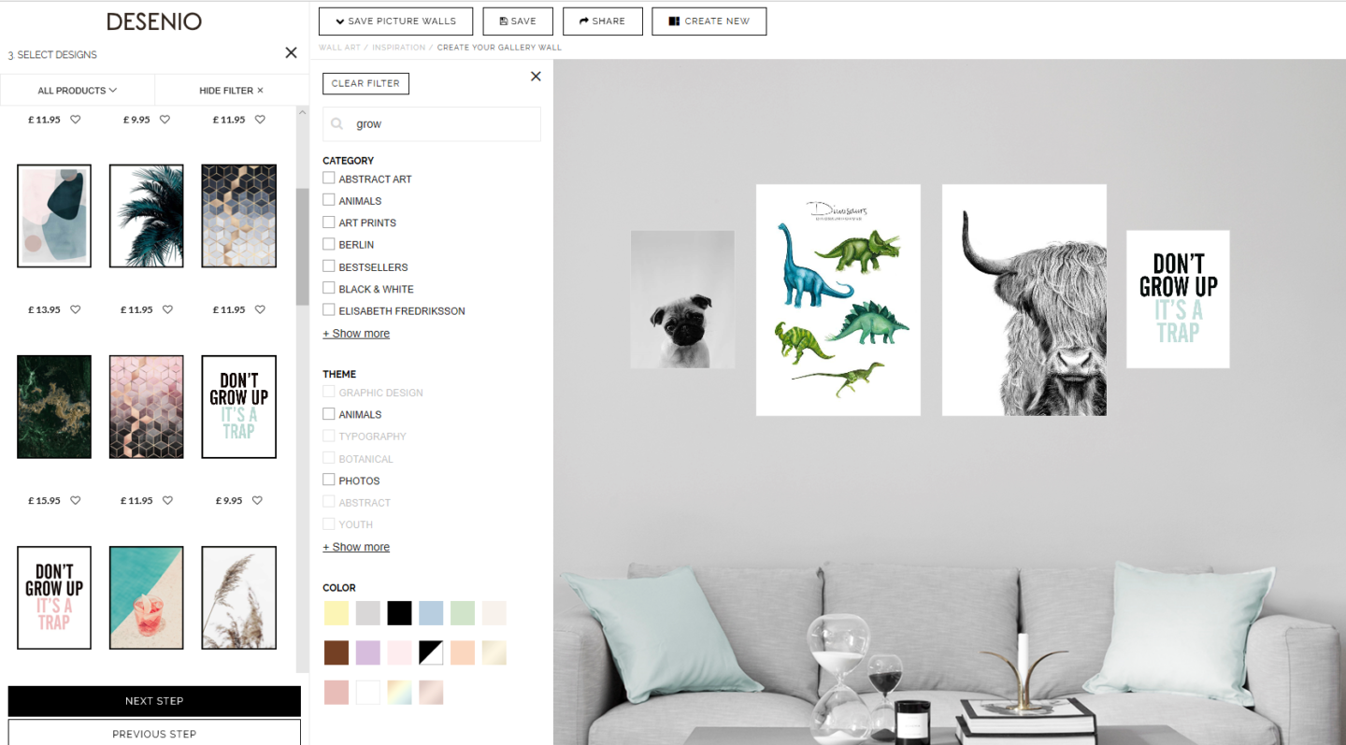Close the Select Designs panel

[x=291, y=53]
